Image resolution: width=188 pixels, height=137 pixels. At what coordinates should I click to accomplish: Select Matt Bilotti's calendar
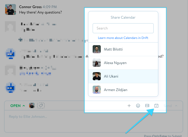tap(123, 49)
